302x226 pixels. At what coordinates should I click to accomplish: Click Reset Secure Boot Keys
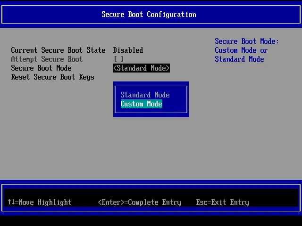(52, 77)
